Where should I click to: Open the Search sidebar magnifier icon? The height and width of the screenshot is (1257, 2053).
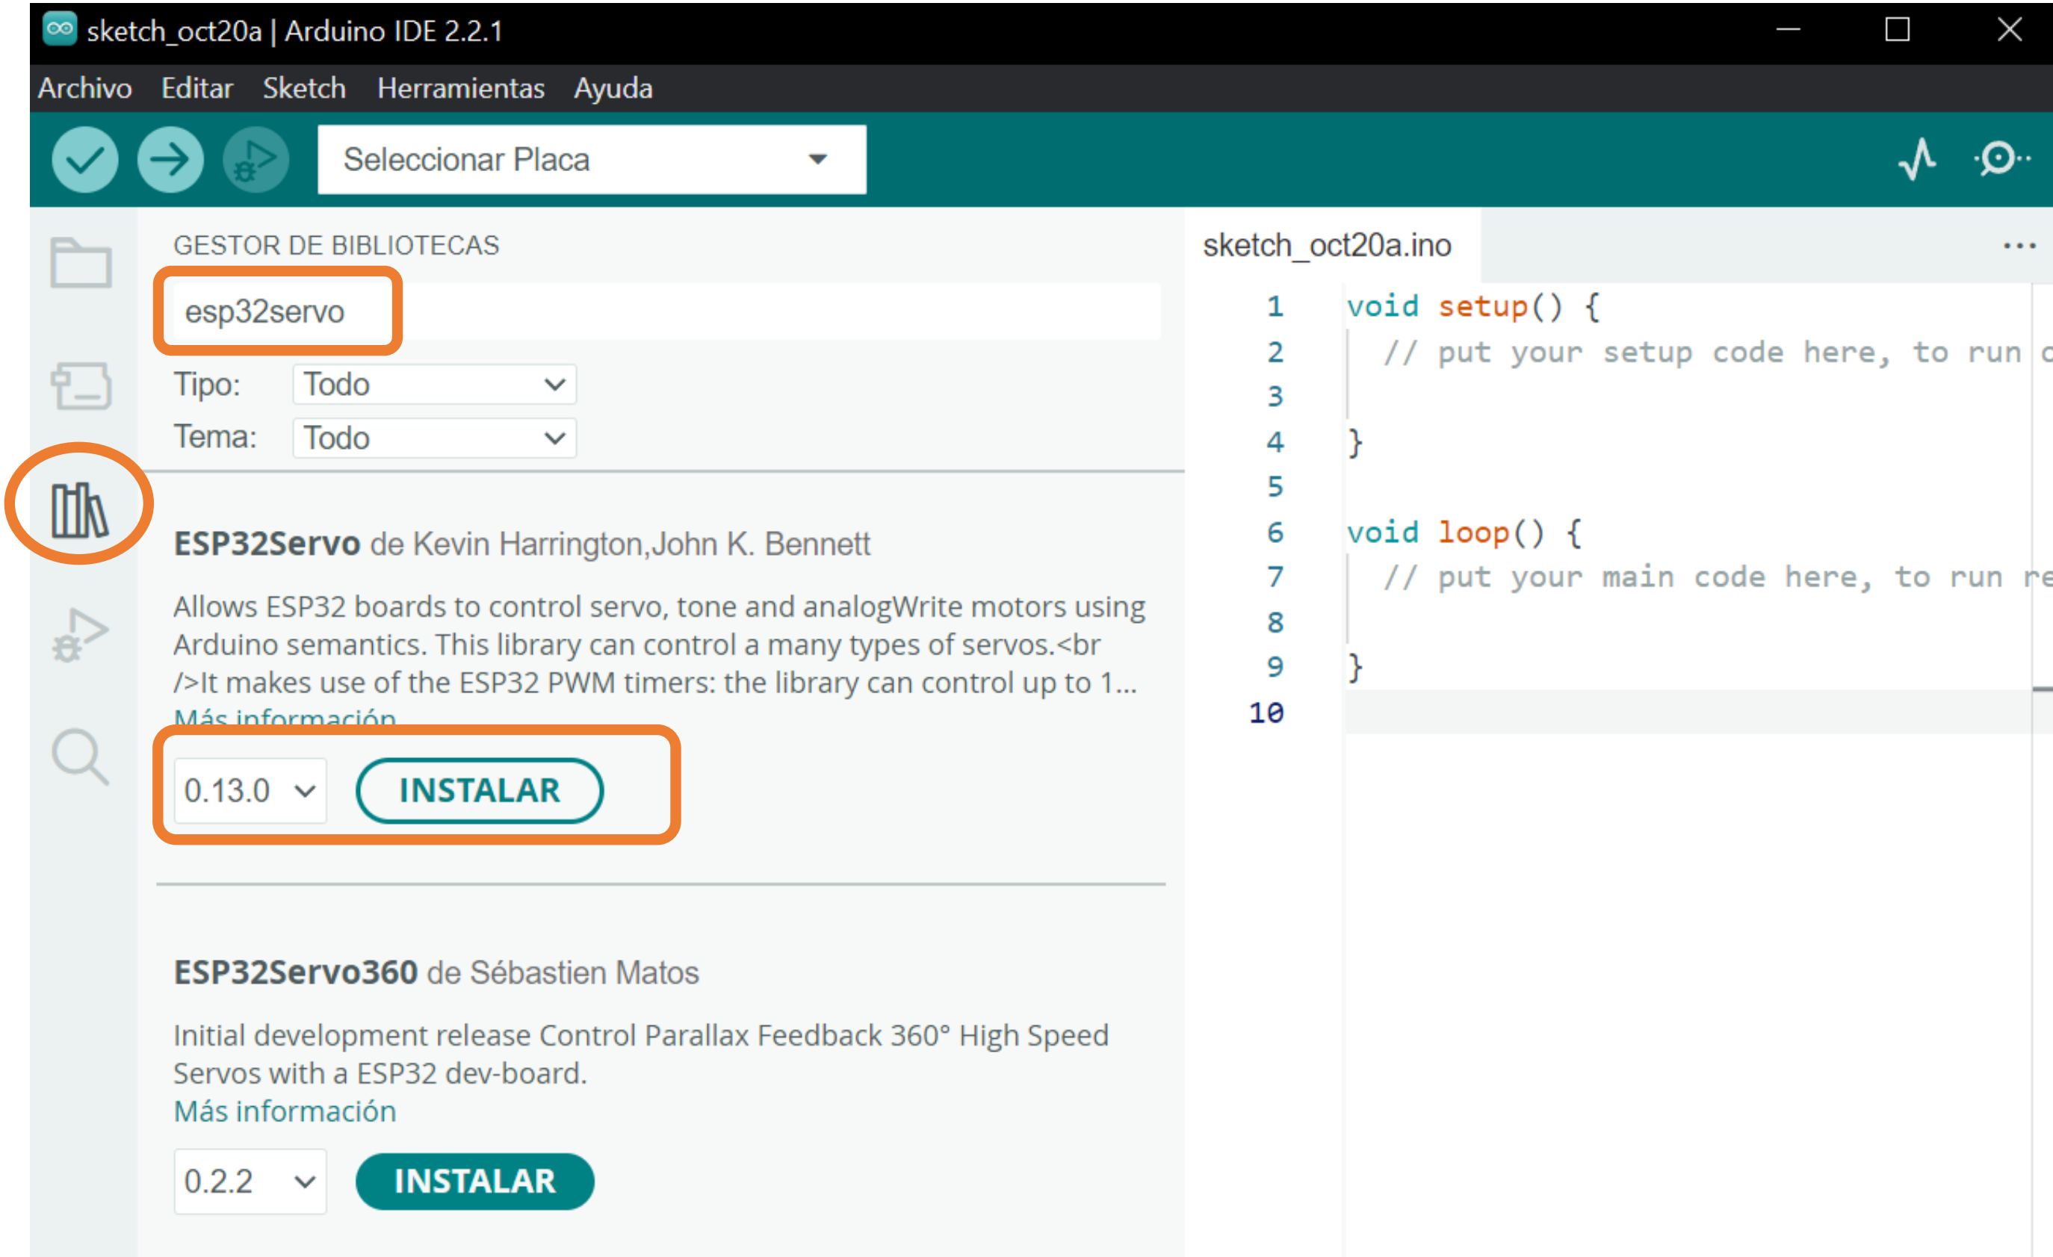click(81, 757)
